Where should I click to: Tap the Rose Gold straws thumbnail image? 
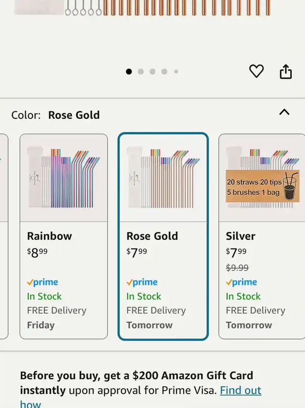[x=163, y=178]
